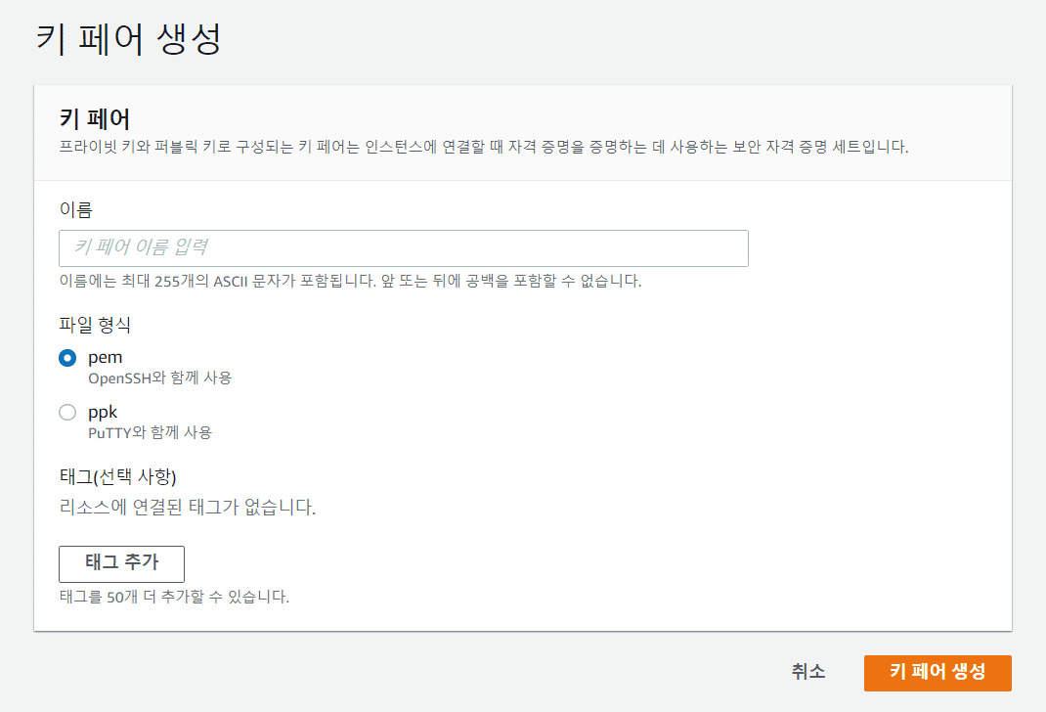Click the 이름 field label
Screen dimensions: 1046x712
75,209
